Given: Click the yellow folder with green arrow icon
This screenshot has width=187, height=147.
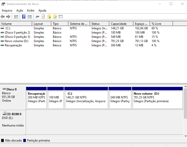Looking at the screenshot, I should [49, 17].
